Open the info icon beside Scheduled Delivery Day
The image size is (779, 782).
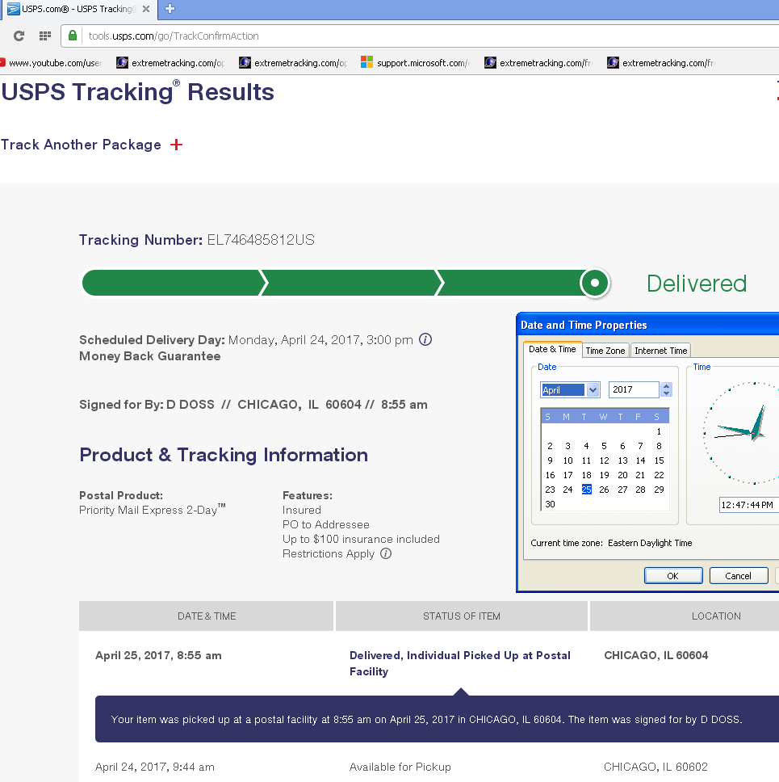click(x=425, y=339)
